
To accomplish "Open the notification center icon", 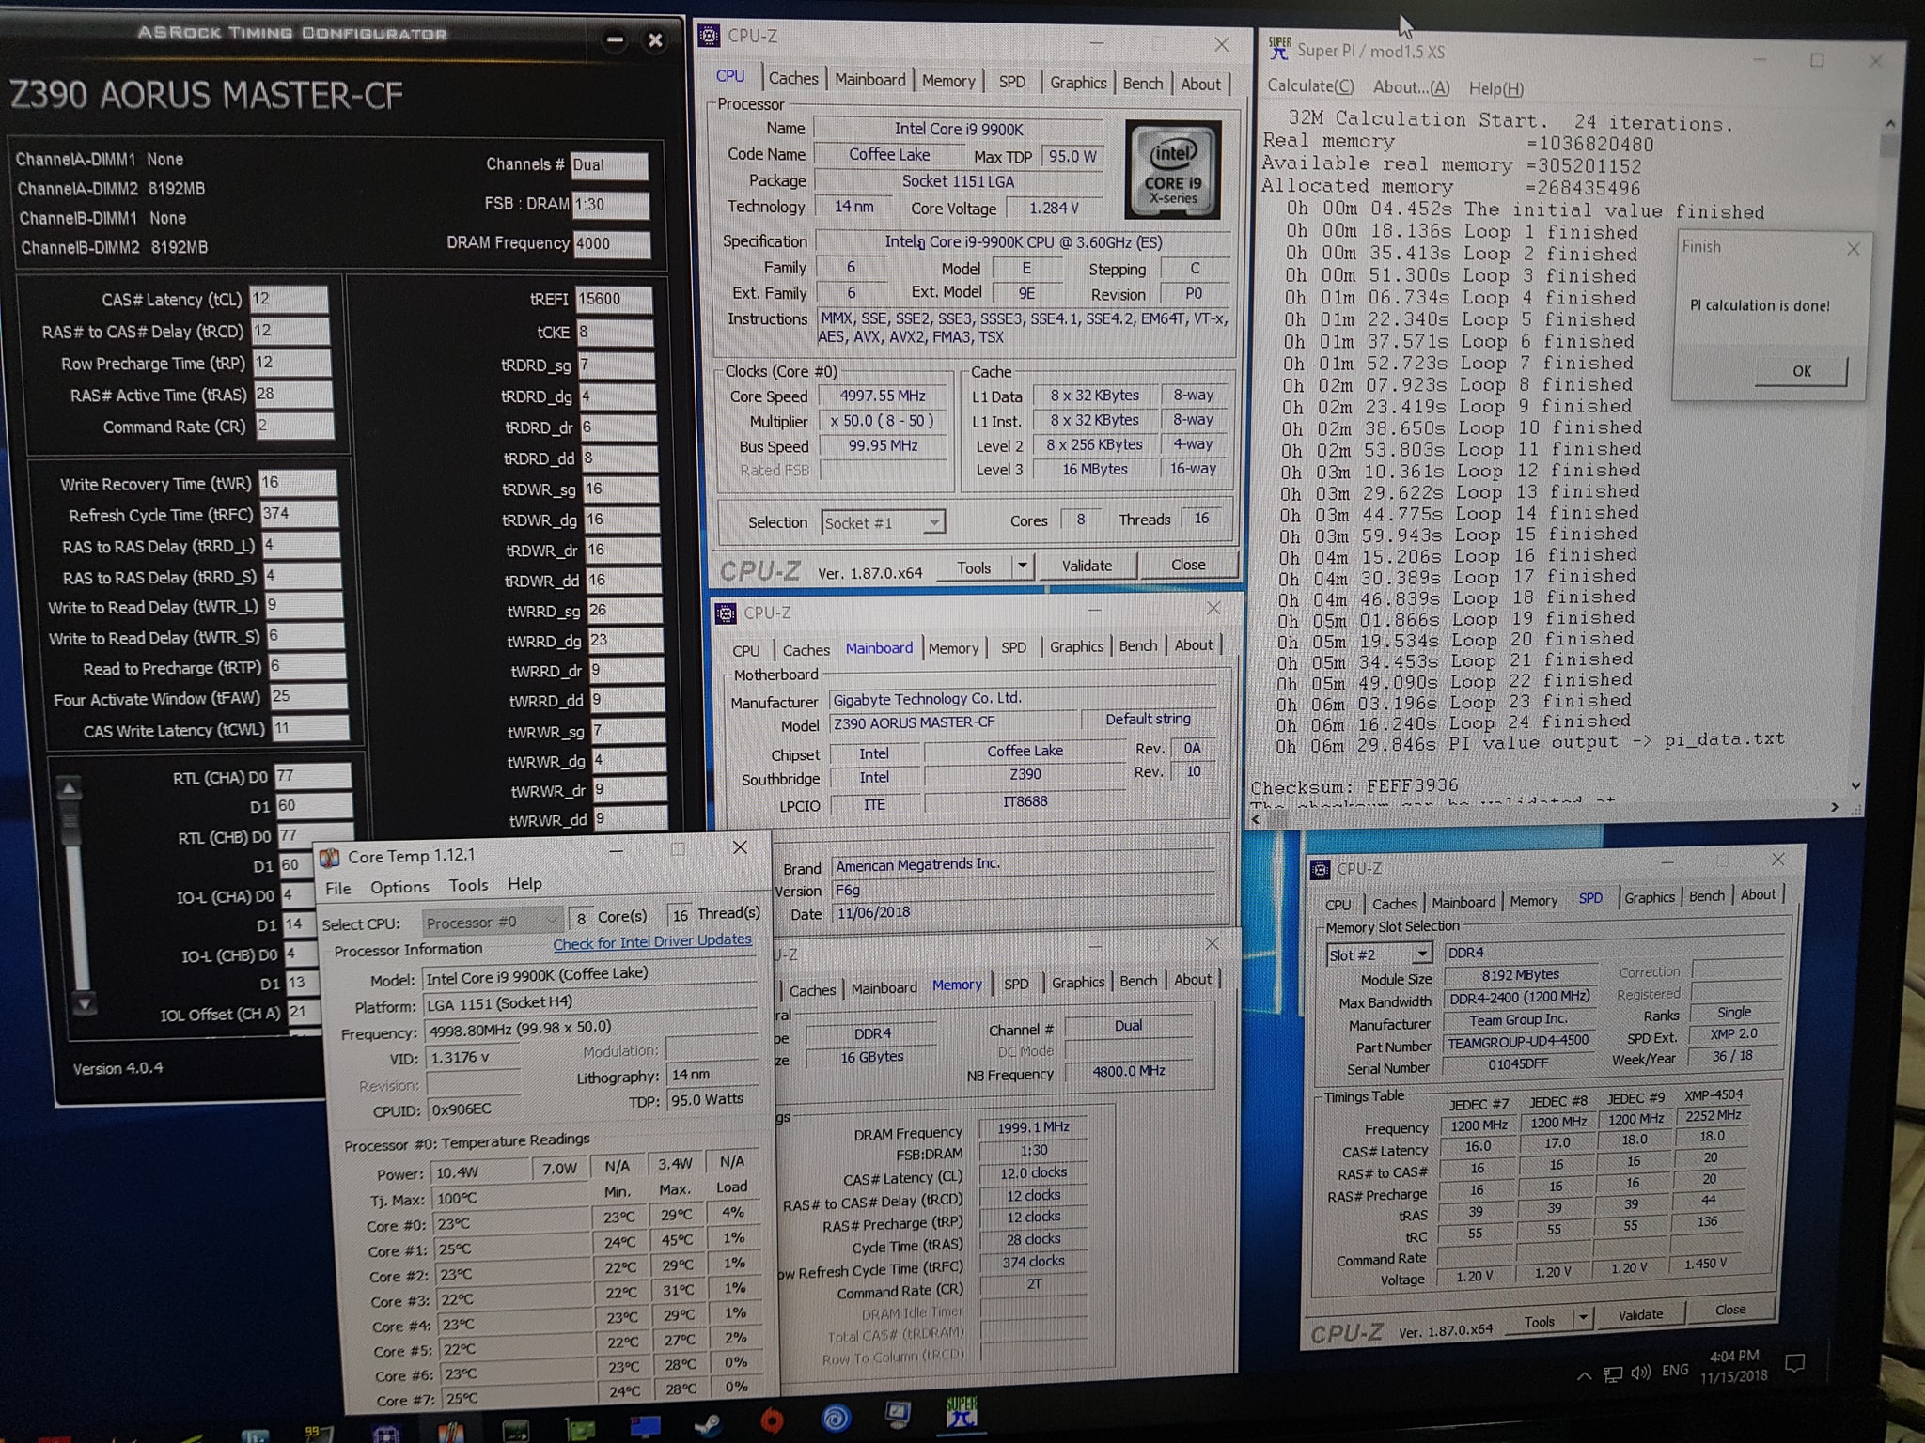I will [1794, 1363].
